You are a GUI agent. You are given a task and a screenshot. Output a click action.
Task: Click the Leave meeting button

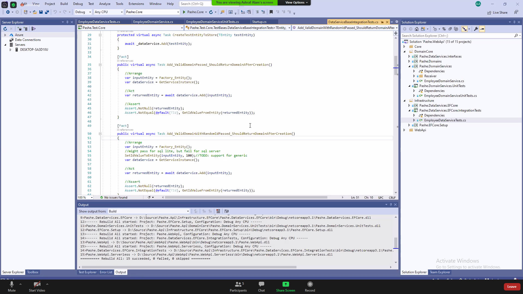(x=512, y=287)
